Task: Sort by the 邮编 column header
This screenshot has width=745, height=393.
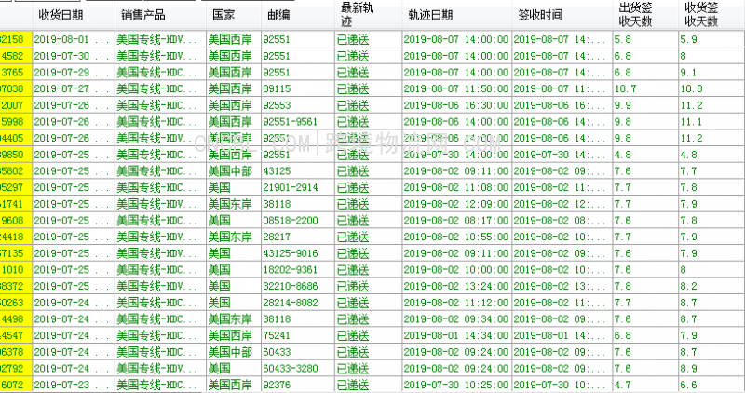Action: point(278,15)
